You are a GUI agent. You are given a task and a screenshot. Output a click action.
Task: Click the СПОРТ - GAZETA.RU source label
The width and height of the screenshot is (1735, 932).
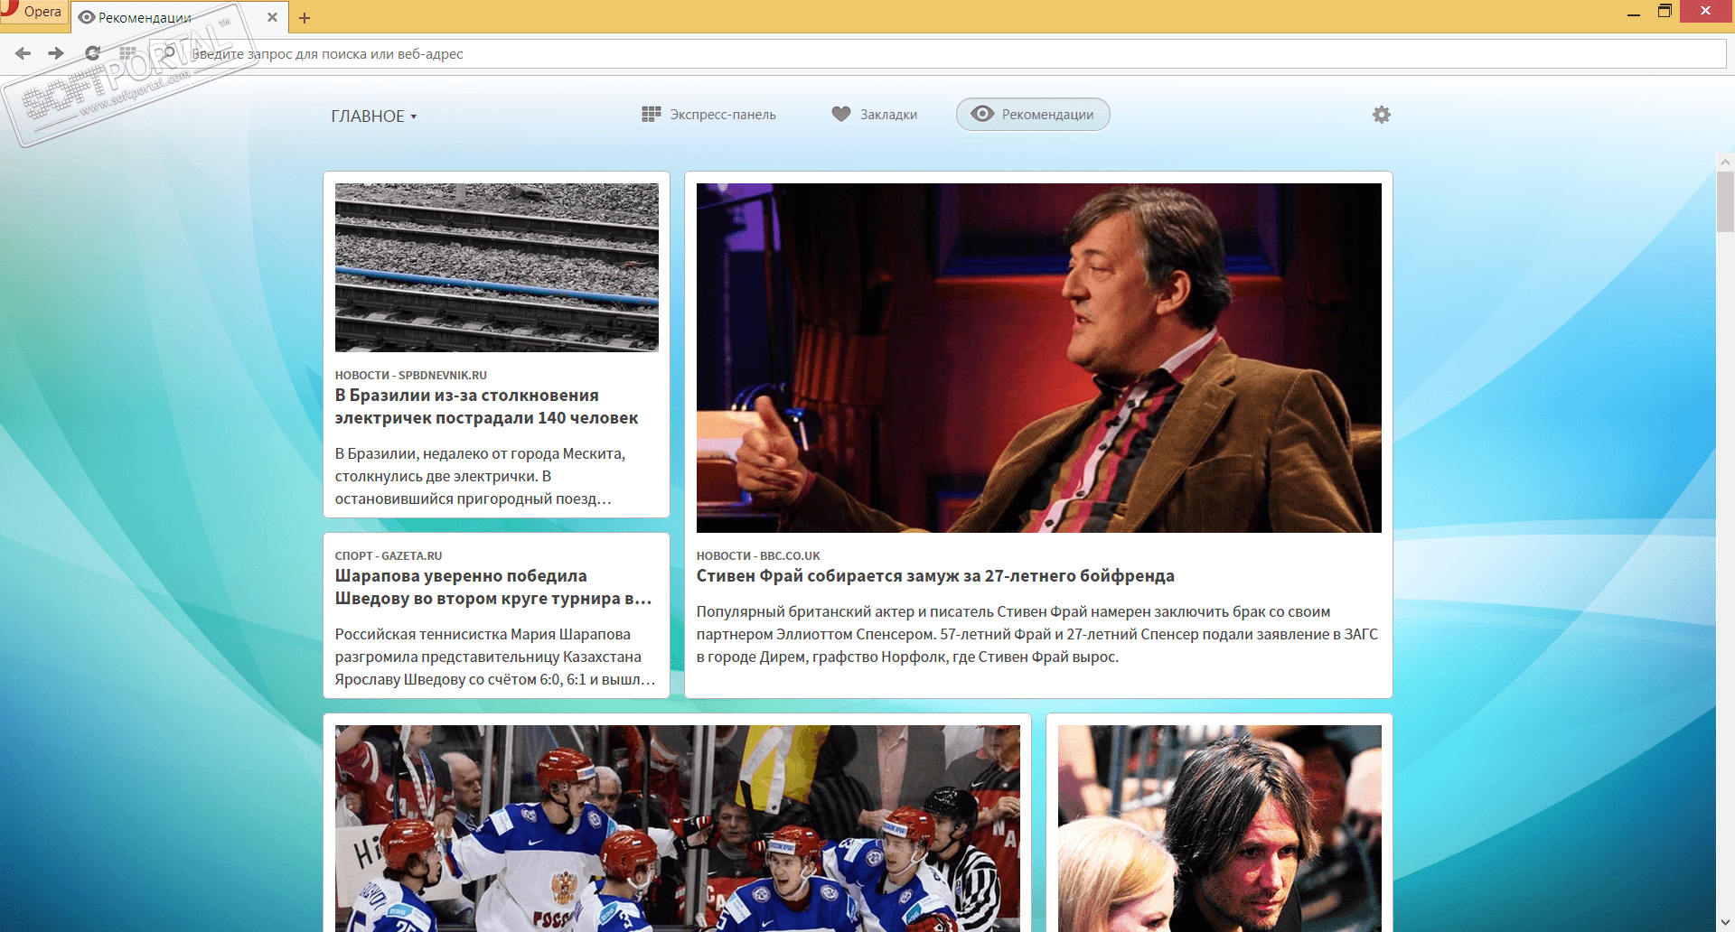point(389,556)
